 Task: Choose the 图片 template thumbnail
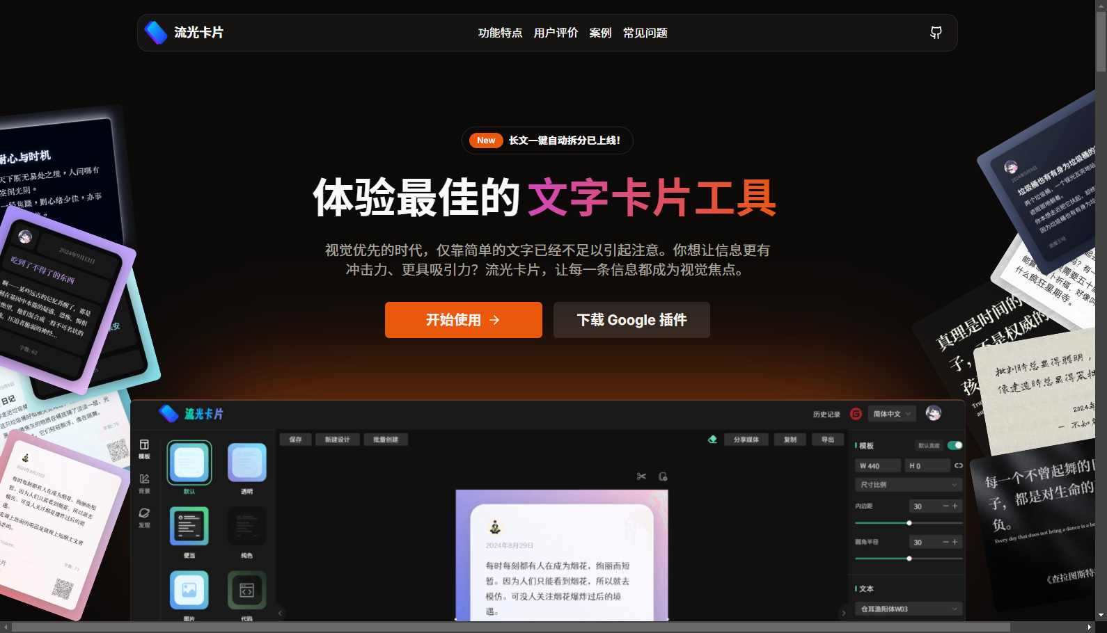[x=189, y=590]
